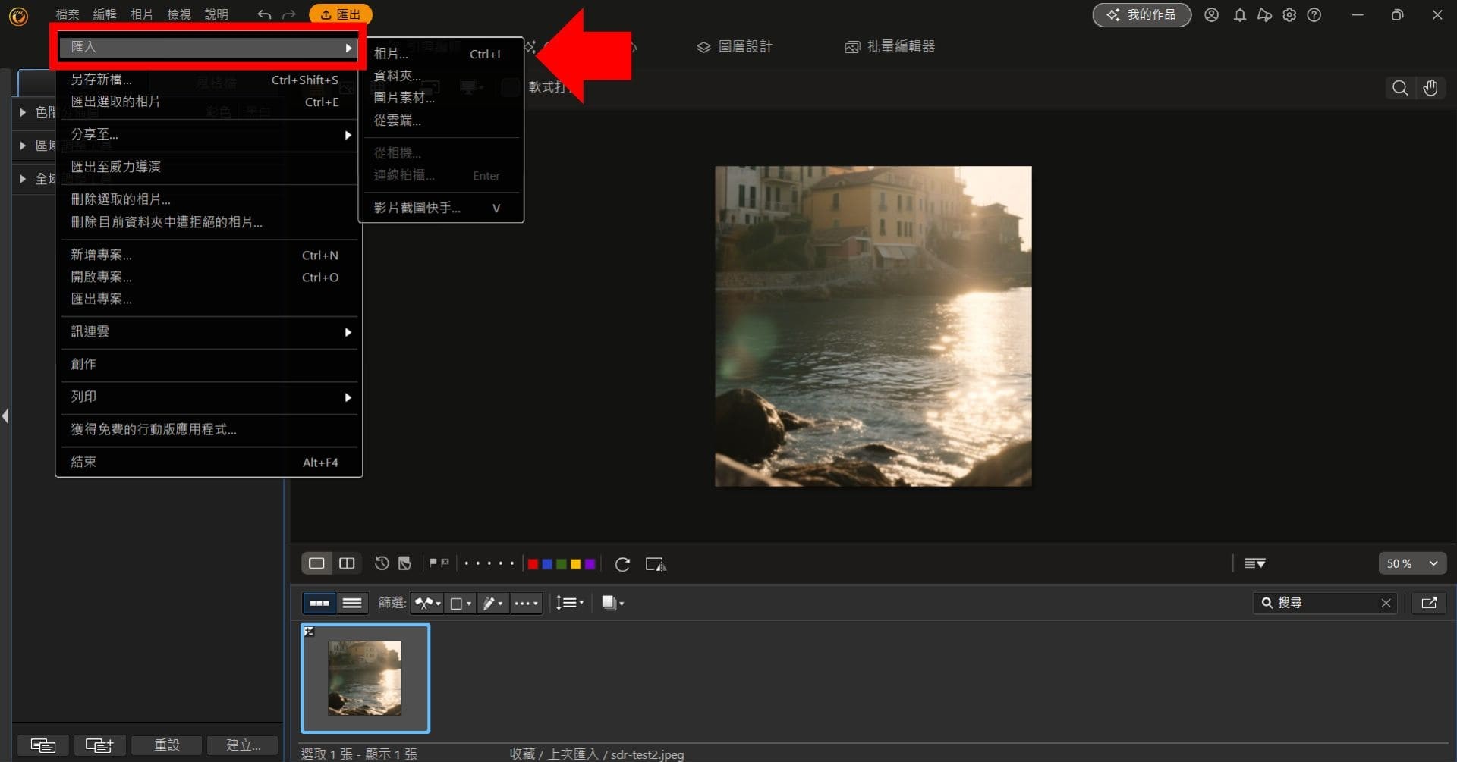This screenshot has height=762, width=1457.
Task: Rotate the photo with the rotate icon
Action: coord(622,564)
